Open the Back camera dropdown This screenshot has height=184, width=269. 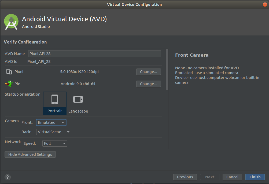click(53, 132)
